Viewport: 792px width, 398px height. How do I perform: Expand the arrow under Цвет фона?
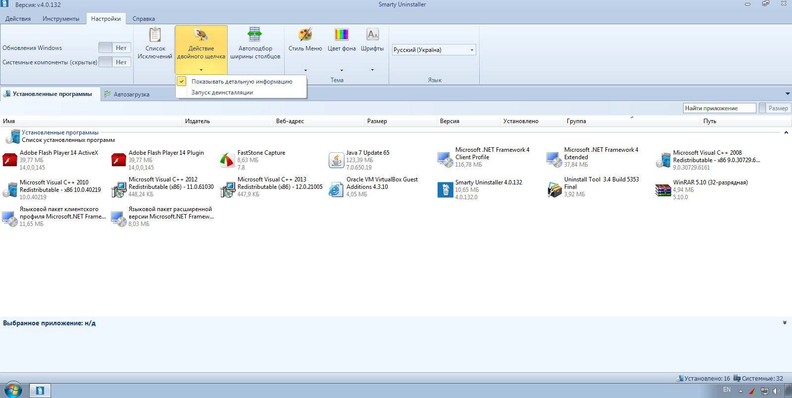point(342,70)
